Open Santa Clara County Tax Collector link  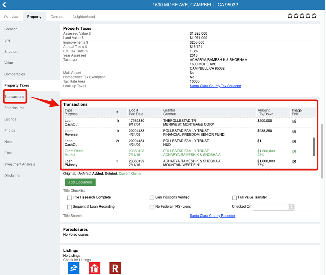click(x=215, y=86)
